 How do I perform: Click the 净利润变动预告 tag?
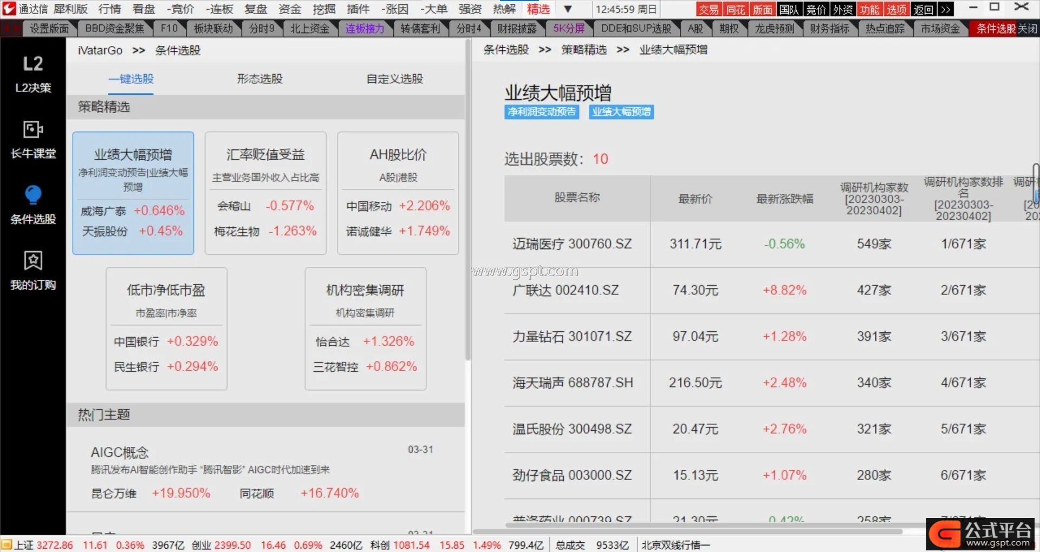click(542, 112)
